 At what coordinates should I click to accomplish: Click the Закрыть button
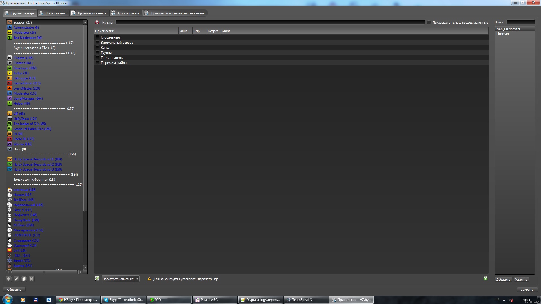tap(527, 289)
